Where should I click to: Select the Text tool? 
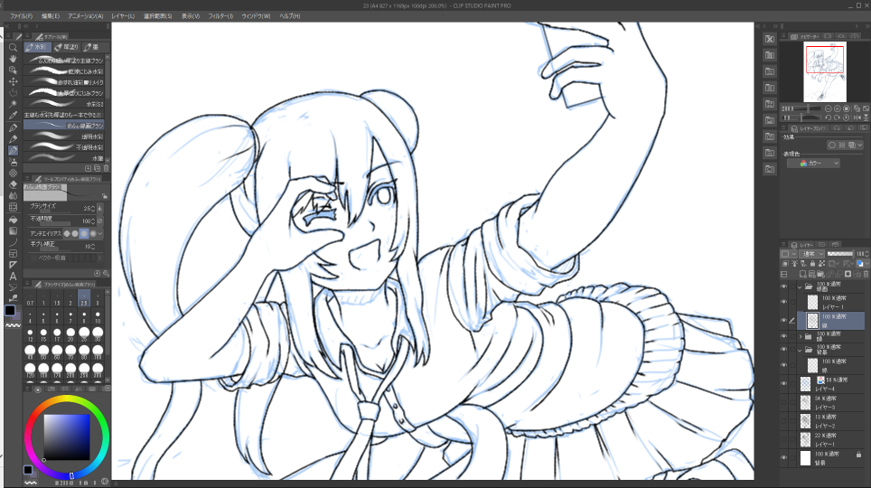13,276
